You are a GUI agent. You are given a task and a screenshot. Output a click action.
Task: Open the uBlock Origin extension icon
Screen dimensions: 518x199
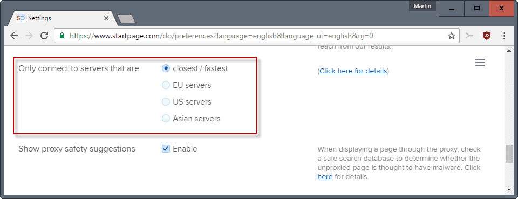[x=486, y=36]
